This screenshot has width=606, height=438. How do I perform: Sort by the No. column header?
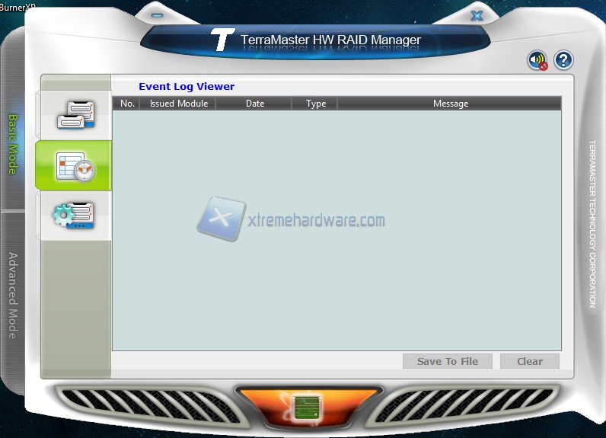point(126,104)
